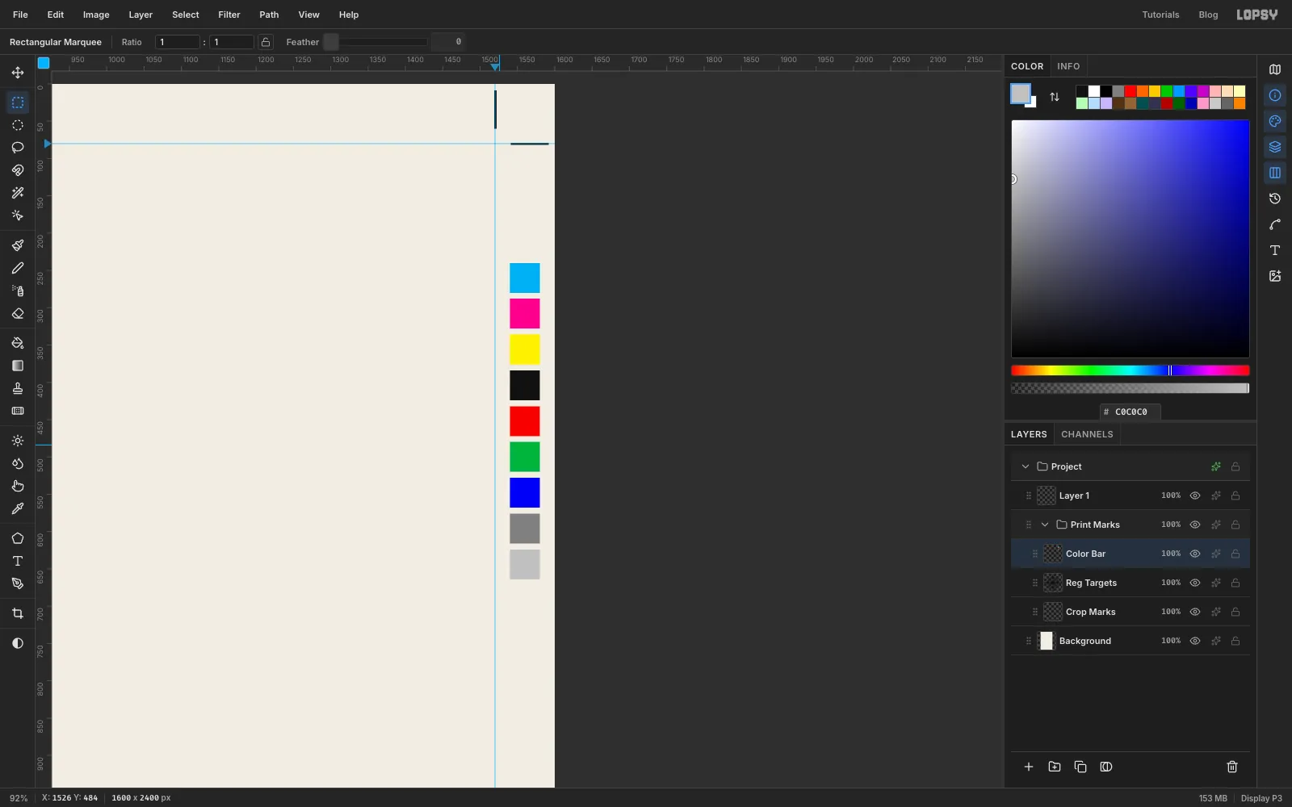Select the Elliptical Marquee tool
The height and width of the screenshot is (807, 1292).
tap(18, 125)
